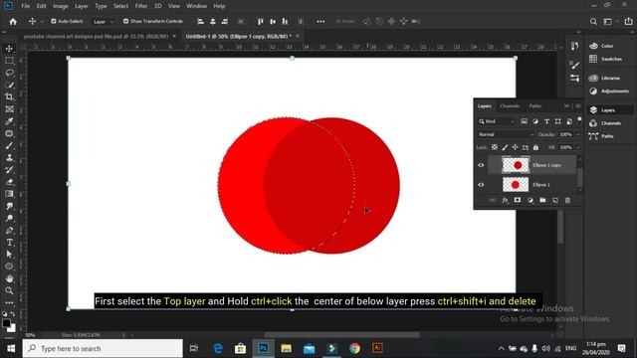
Task: Click the background color swatch
Action: pyautogui.click(x=13, y=328)
